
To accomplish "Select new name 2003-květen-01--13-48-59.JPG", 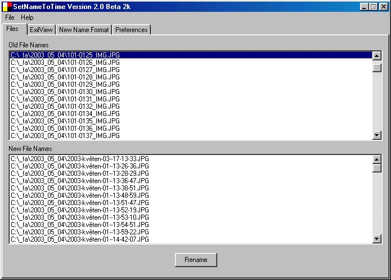I will point(80,195).
